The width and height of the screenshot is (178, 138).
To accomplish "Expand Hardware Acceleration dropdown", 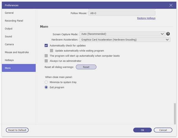I will pyautogui.click(x=125, y=40).
